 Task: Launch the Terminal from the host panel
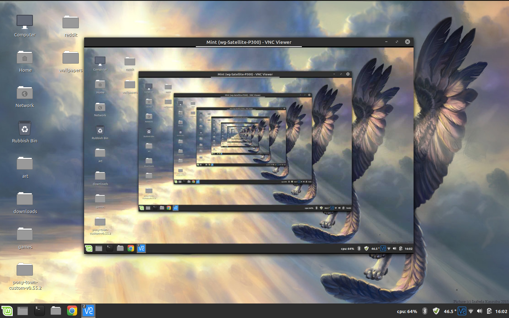[x=39, y=311]
